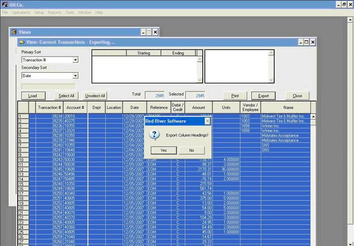Click the Dept column header
Viewport: 354px width, 246px height.
click(x=97, y=108)
